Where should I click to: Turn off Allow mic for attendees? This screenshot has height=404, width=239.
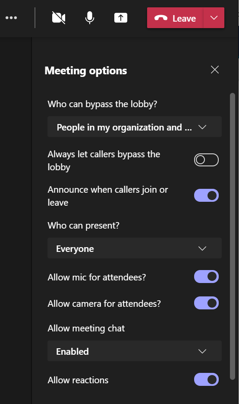pos(206,277)
